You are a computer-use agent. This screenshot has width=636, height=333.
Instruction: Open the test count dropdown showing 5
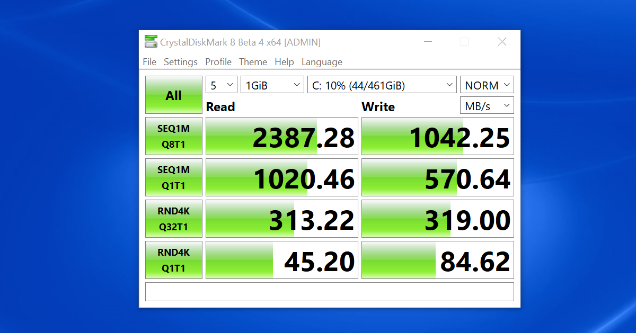pos(222,85)
